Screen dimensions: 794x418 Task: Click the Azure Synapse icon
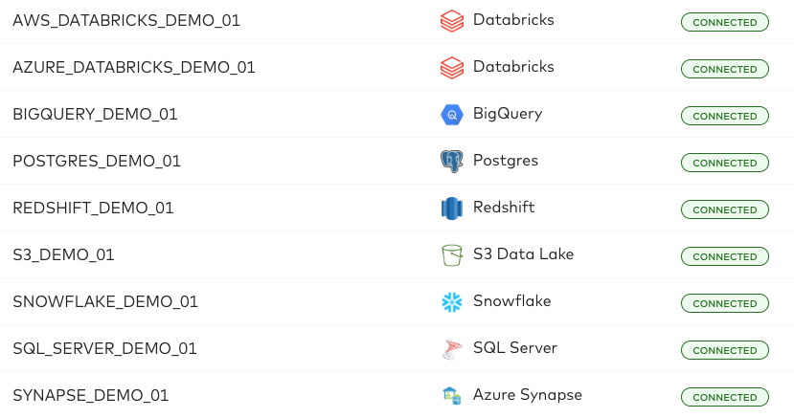click(452, 396)
